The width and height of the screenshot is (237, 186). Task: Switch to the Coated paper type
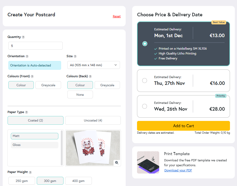click(x=35, y=120)
